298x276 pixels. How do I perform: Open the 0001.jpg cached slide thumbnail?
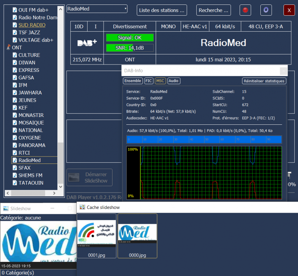click(x=96, y=236)
